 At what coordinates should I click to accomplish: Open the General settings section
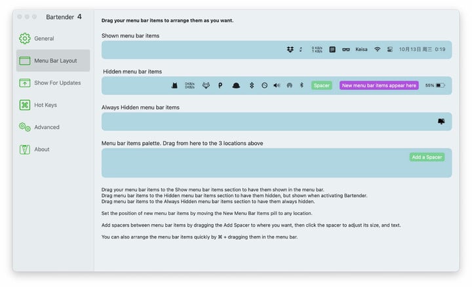click(53, 39)
